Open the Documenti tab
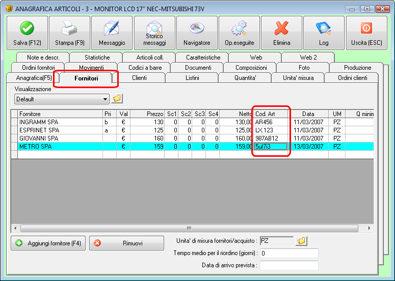The image size is (395, 281). pos(198,68)
